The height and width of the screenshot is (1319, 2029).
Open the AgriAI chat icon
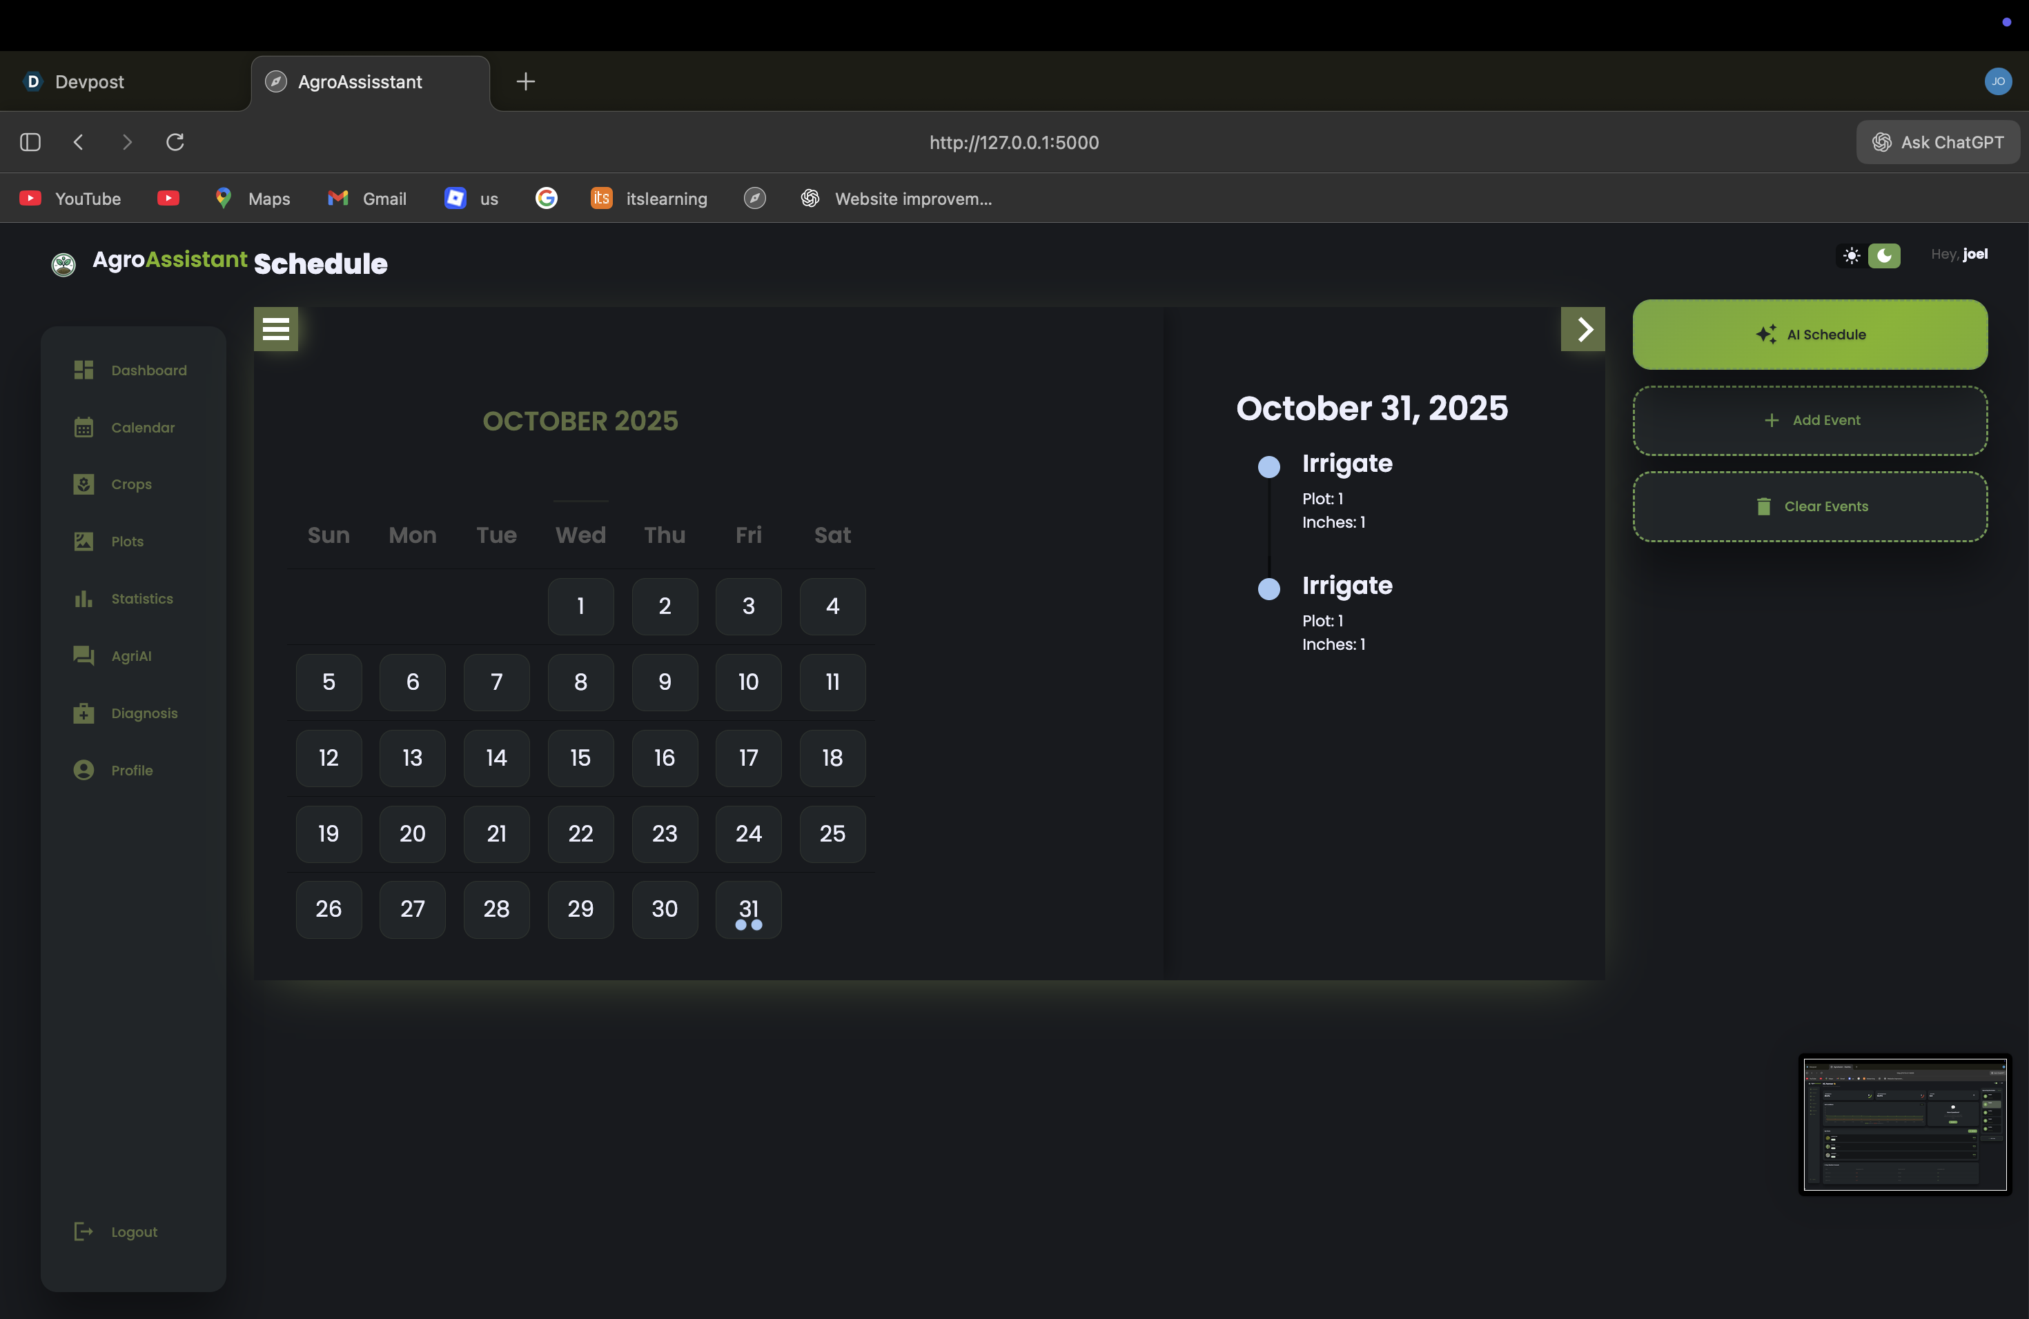coord(84,655)
